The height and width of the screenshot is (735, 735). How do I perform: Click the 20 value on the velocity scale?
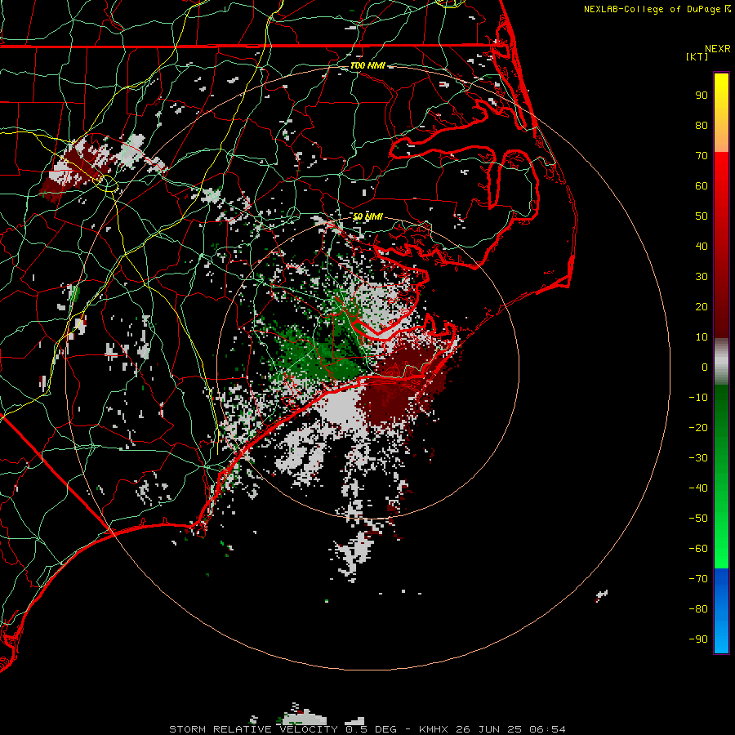tap(702, 307)
